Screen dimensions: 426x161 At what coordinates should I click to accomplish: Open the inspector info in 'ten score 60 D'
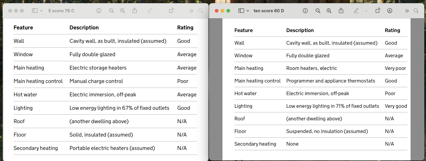[305, 11]
